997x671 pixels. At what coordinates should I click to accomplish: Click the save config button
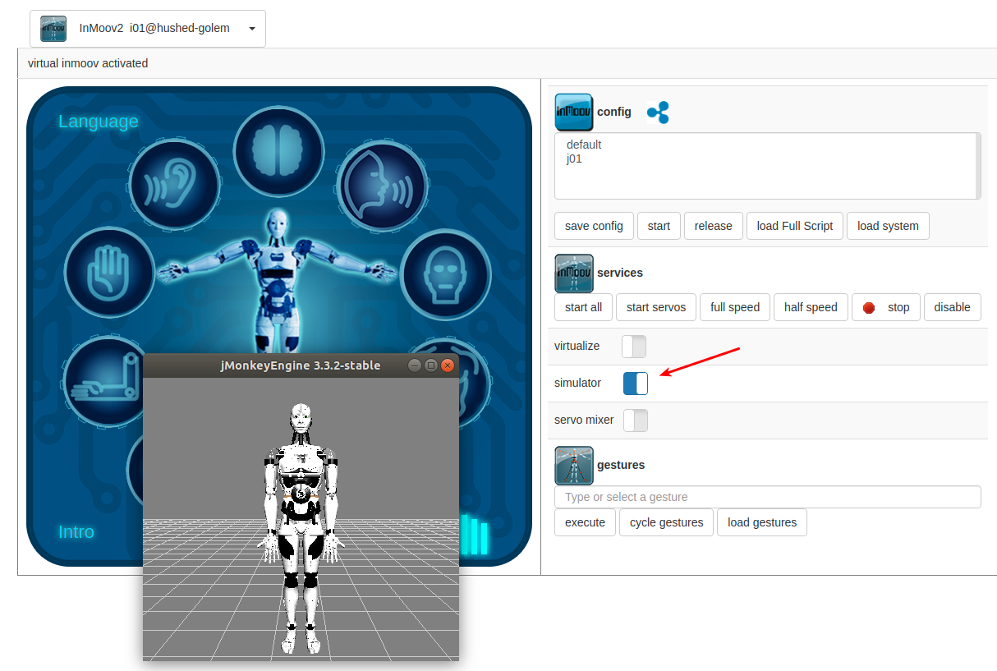click(x=594, y=226)
